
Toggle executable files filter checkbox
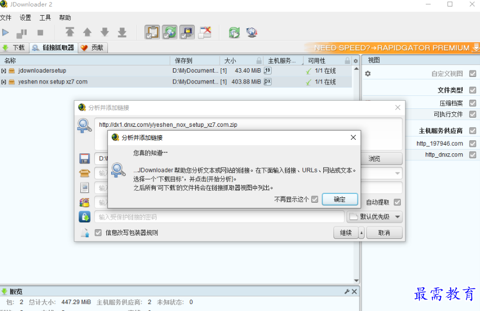coord(472,114)
